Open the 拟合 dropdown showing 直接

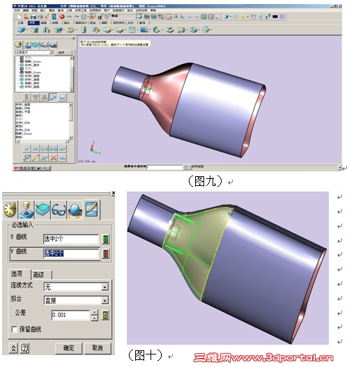point(105,300)
